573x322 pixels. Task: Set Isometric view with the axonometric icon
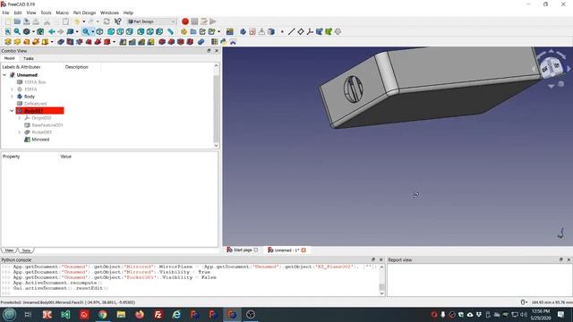point(99,32)
